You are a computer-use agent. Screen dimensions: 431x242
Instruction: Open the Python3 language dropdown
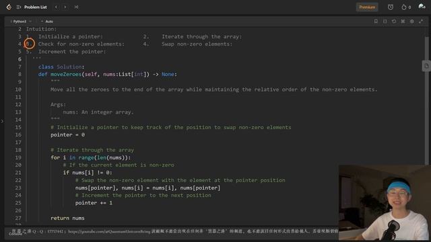coord(21,22)
